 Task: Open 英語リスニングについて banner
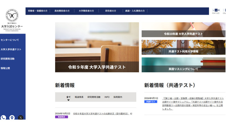pos(183,65)
